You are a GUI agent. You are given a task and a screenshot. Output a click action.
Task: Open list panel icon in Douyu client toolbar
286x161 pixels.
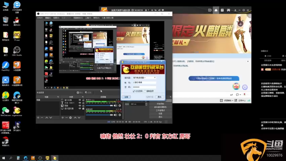[222, 10]
